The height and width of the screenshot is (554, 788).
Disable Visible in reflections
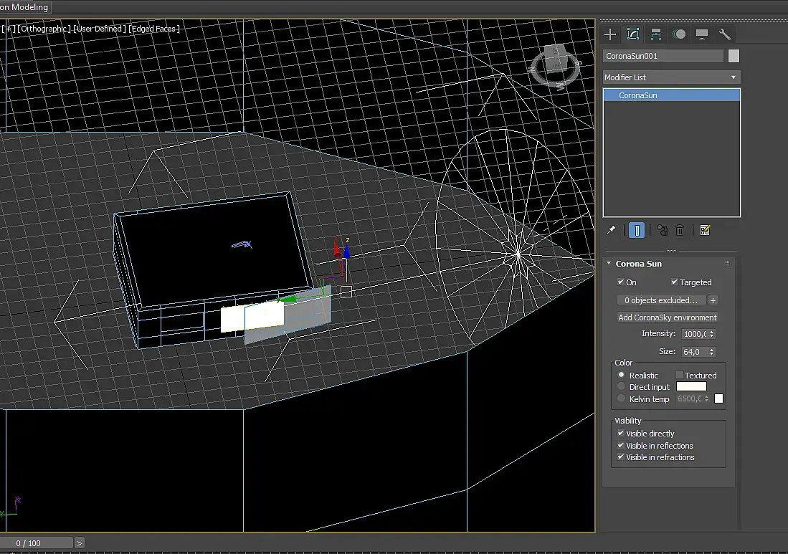(x=621, y=446)
